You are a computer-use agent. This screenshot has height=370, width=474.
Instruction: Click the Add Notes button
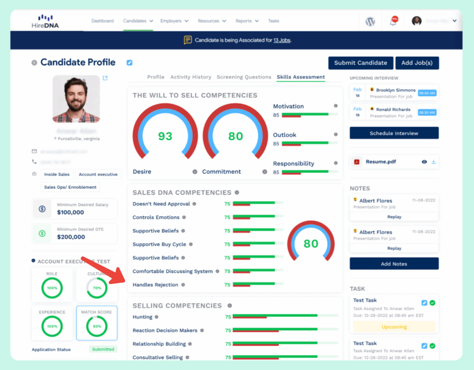pyautogui.click(x=394, y=264)
